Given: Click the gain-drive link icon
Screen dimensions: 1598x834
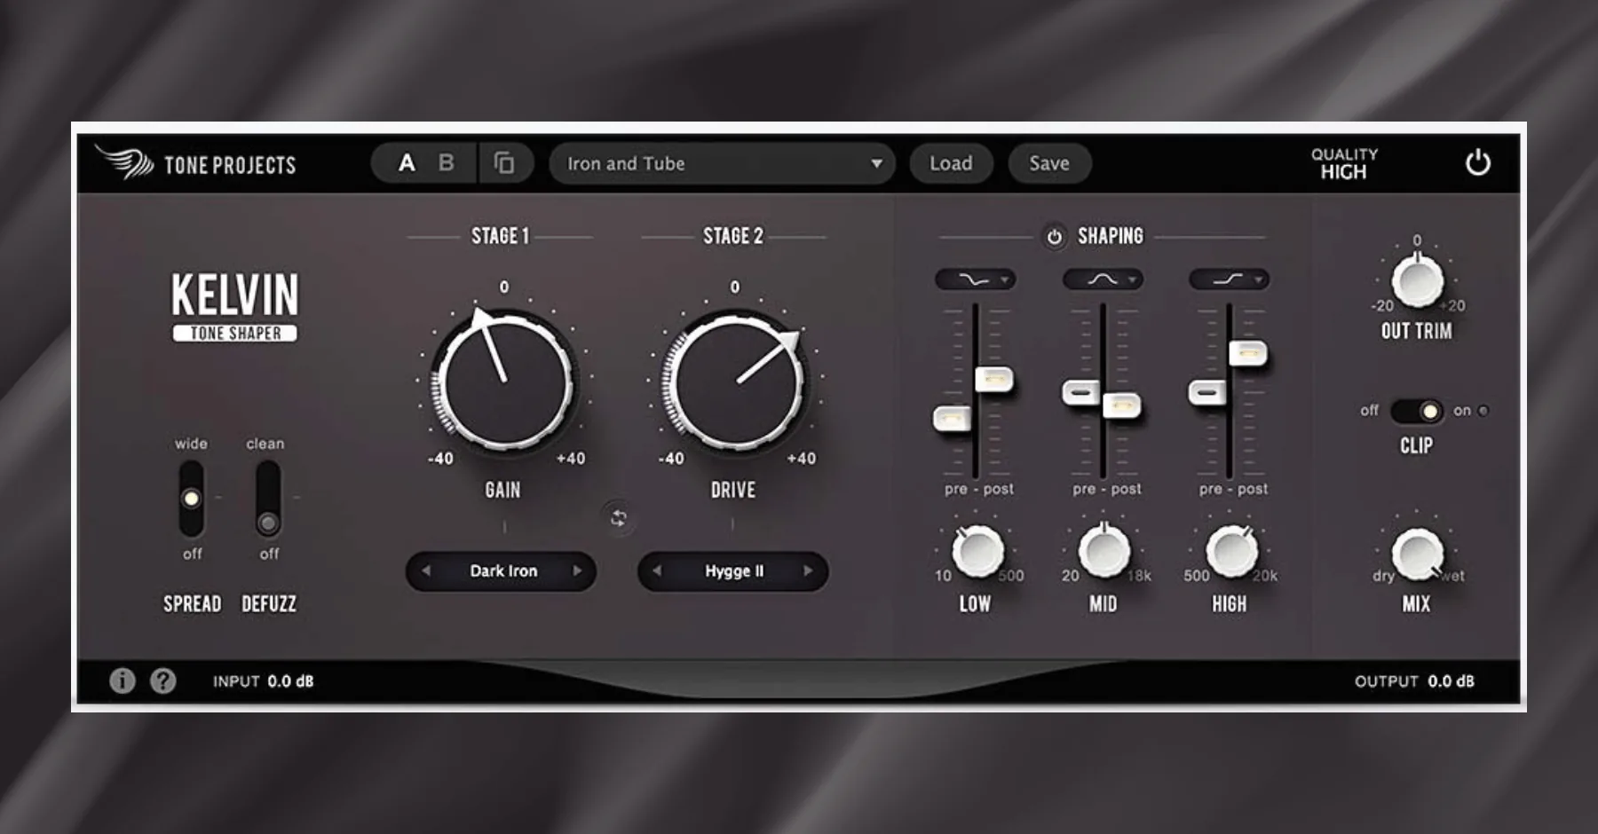Looking at the screenshot, I should (x=619, y=518).
